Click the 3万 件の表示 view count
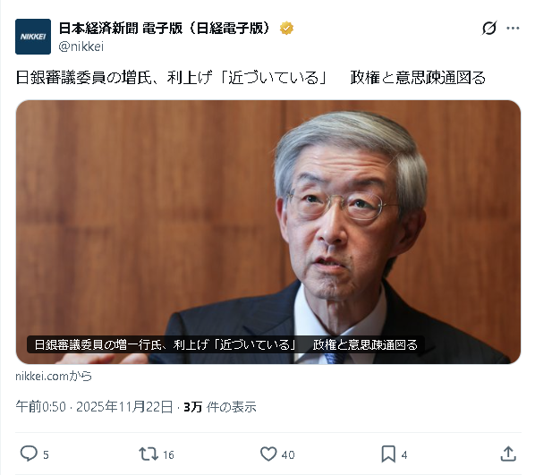 [x=220, y=407]
